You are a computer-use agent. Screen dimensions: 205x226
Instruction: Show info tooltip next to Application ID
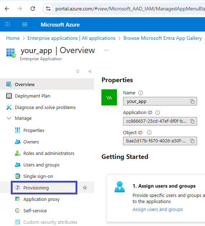tap(158, 113)
